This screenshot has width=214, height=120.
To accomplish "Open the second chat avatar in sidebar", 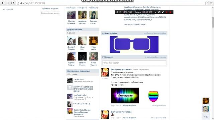I will 206,109.
